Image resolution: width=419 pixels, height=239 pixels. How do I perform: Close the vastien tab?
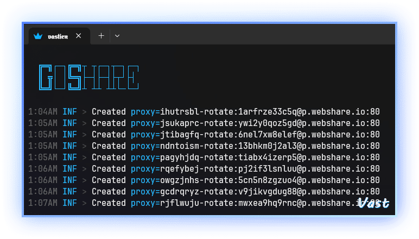78,36
